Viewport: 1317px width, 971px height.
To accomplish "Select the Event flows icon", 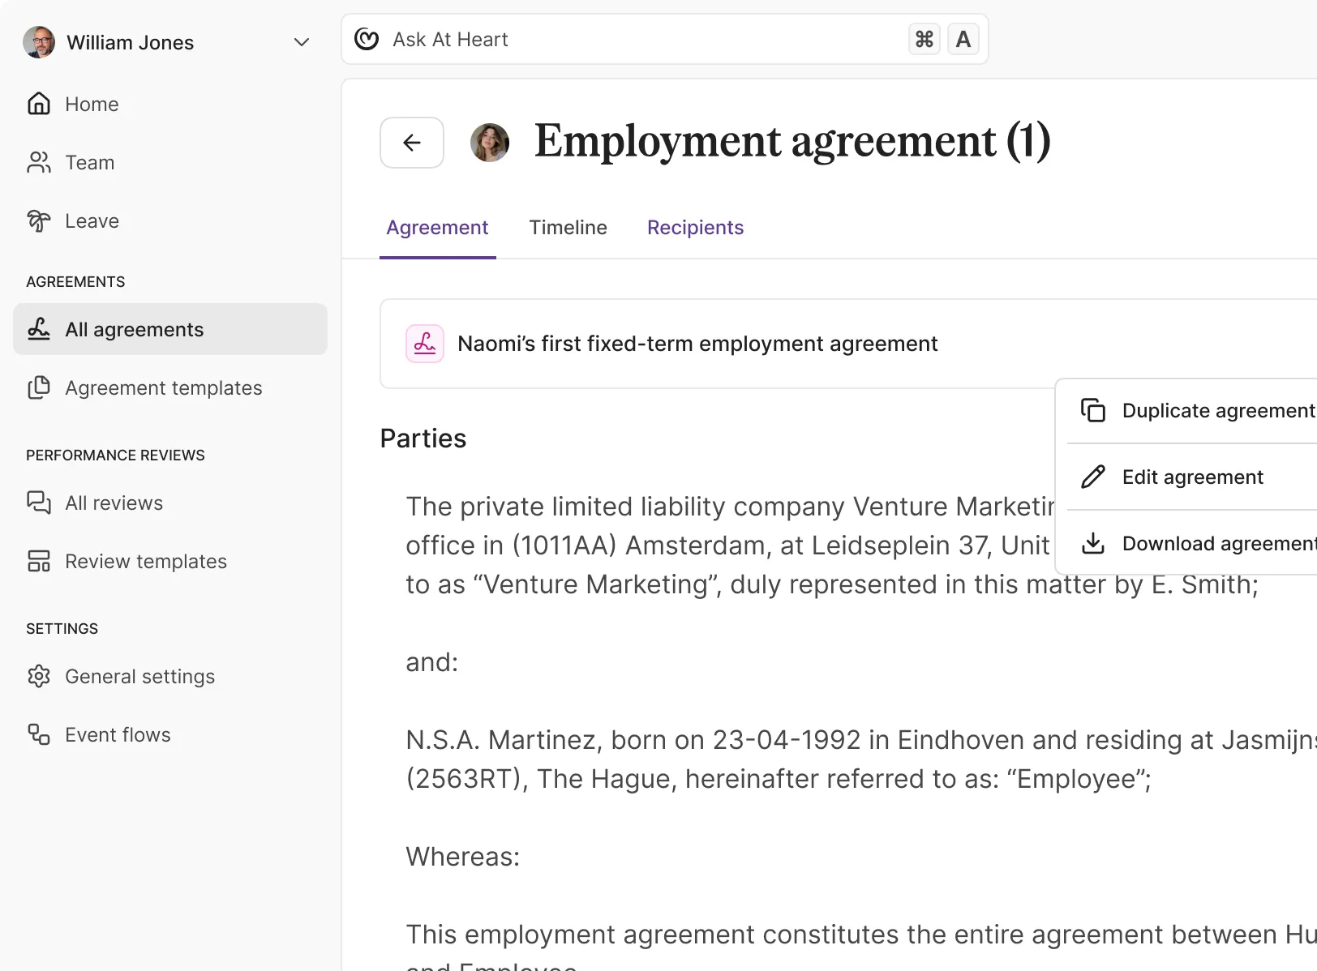I will pos(38,734).
